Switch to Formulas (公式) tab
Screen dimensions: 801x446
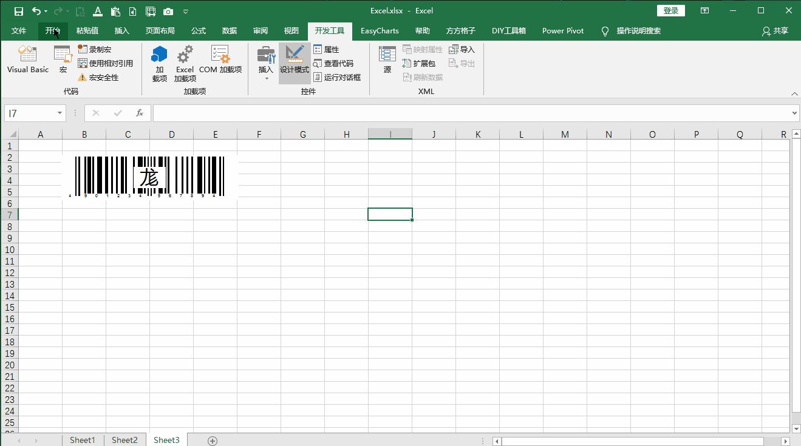pyautogui.click(x=199, y=31)
